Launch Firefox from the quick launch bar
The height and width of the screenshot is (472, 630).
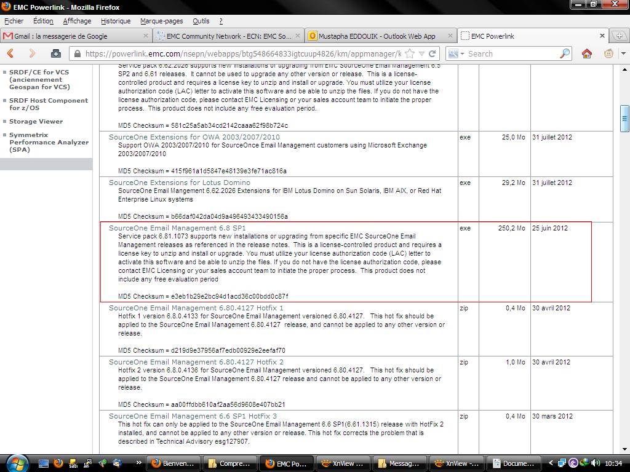pyautogui.click(x=58, y=463)
